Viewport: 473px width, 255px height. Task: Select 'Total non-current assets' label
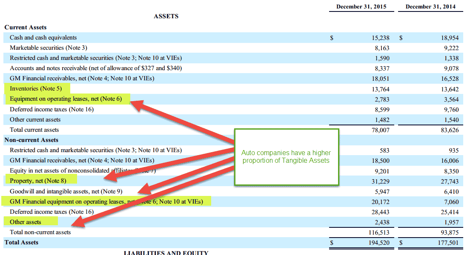(x=40, y=232)
